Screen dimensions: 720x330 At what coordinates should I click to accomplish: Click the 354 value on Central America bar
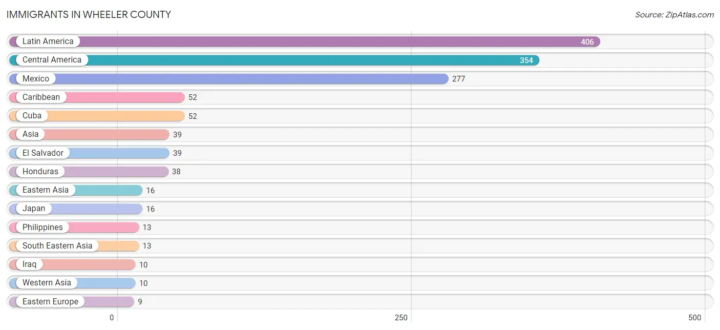[526, 60]
